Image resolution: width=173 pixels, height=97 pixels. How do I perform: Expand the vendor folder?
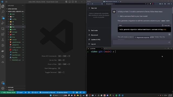[16, 40]
